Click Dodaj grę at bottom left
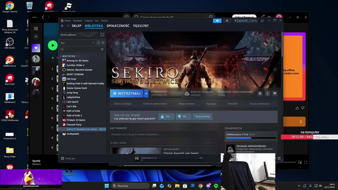The image size is (338, 190). (68, 158)
